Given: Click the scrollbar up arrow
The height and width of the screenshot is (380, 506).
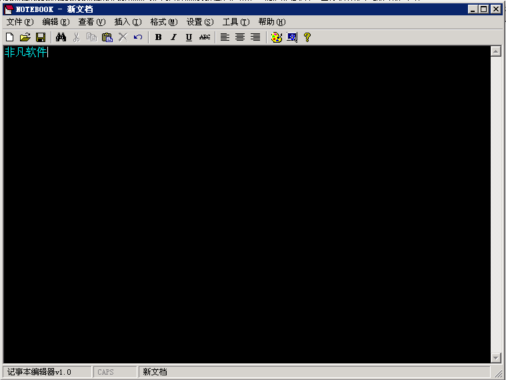Looking at the screenshot, I should (496, 51).
